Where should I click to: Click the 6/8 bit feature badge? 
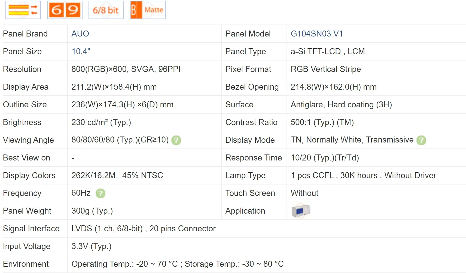[x=106, y=10]
